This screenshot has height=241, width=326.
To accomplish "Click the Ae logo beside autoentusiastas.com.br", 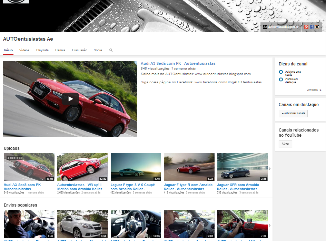I will pos(265,27).
